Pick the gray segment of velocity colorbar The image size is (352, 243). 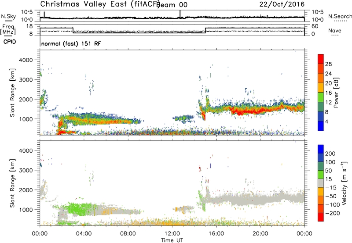[321, 183]
